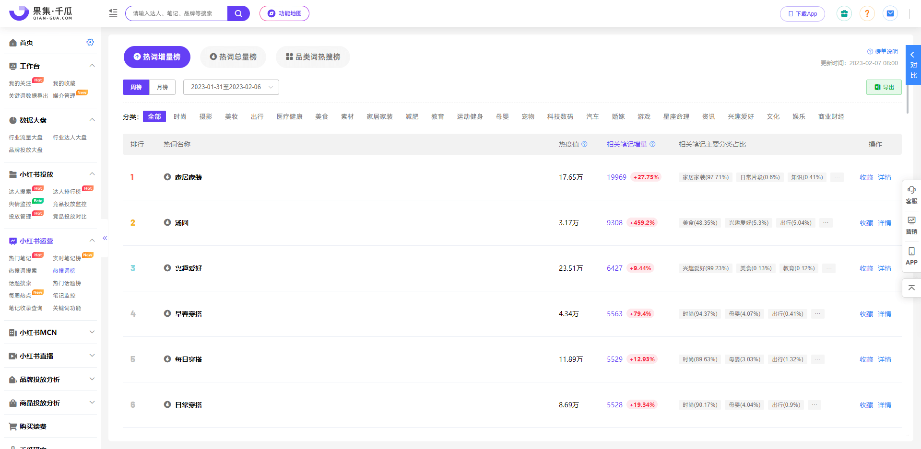This screenshot has width=921, height=449.
Task: Click the search input field
Action: (177, 13)
